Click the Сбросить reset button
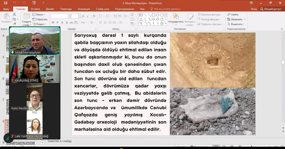 pyautogui.click(x=40, y=19)
